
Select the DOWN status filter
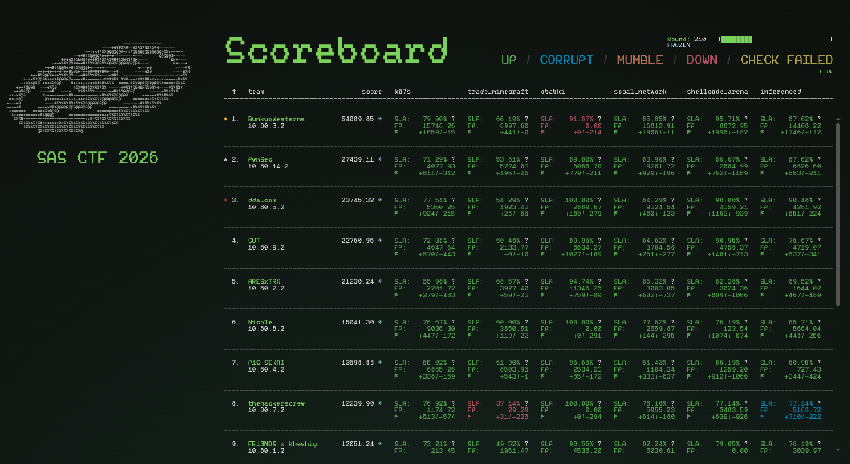pos(702,60)
